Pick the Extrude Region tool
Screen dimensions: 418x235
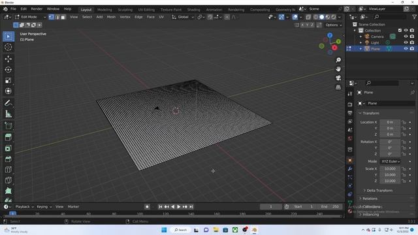[x=8, y=137]
